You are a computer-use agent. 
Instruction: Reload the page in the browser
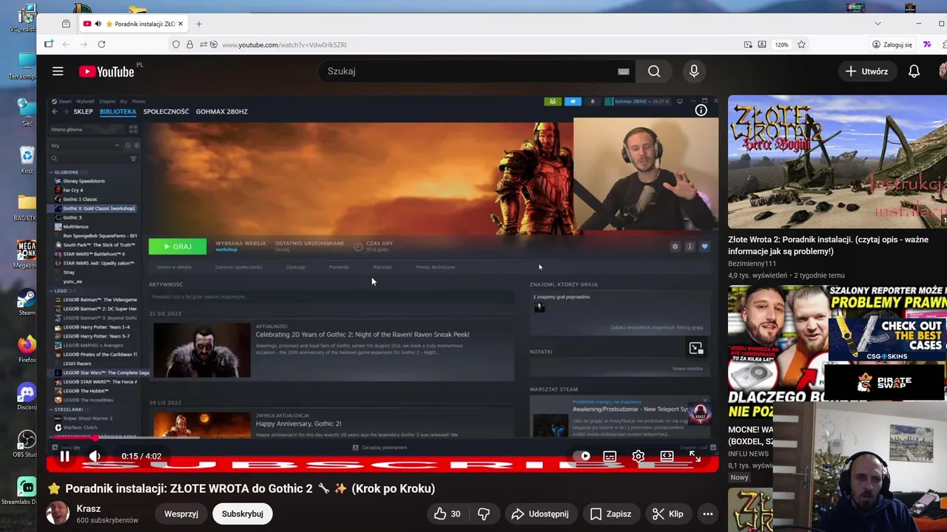[101, 44]
